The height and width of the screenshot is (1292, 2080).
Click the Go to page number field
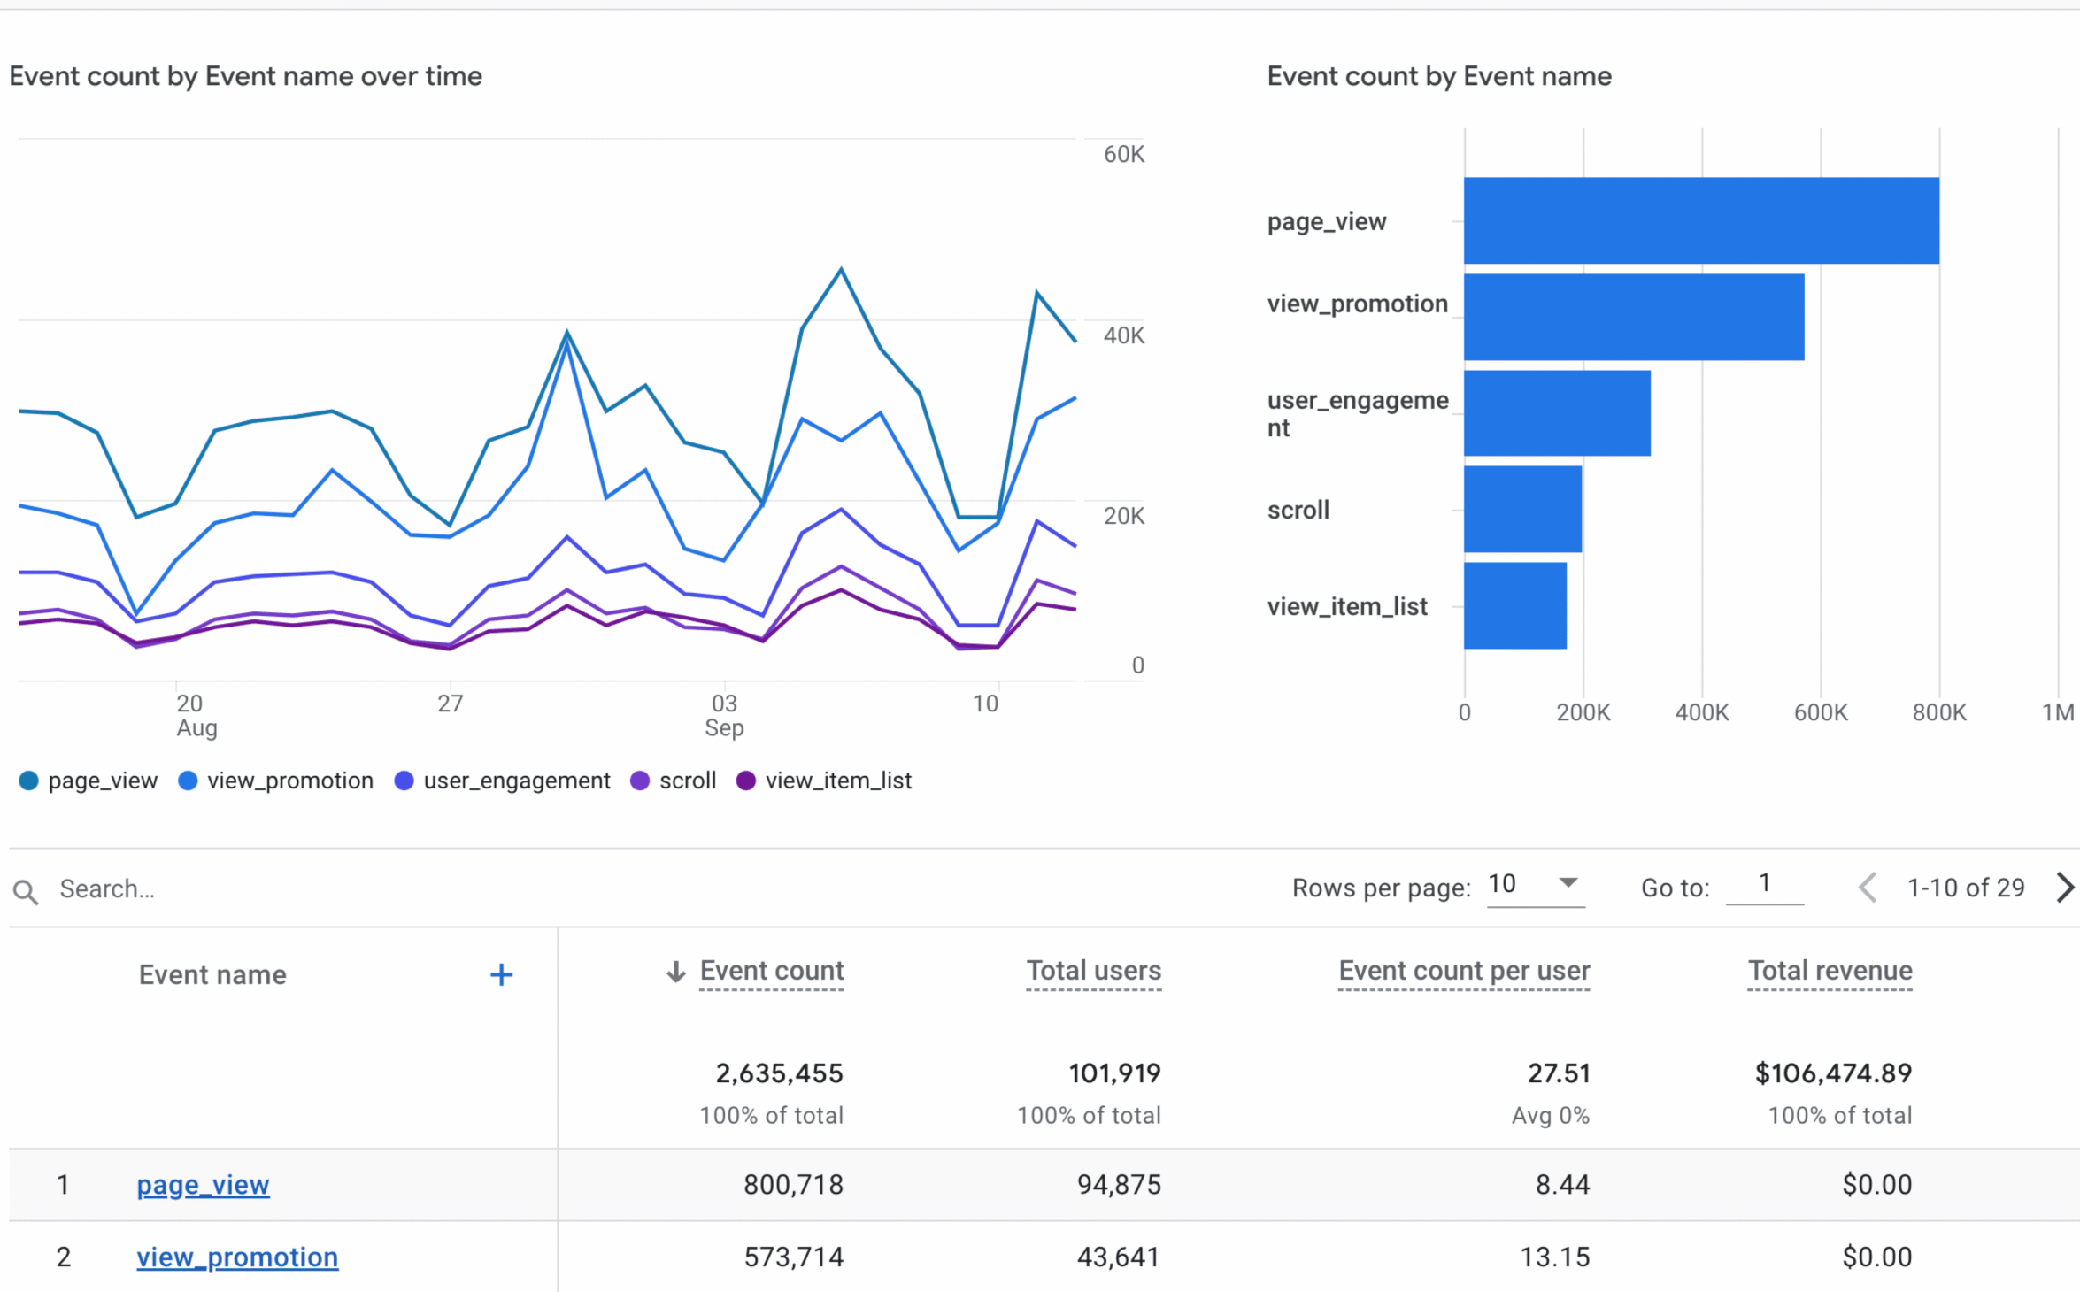[x=1764, y=884]
